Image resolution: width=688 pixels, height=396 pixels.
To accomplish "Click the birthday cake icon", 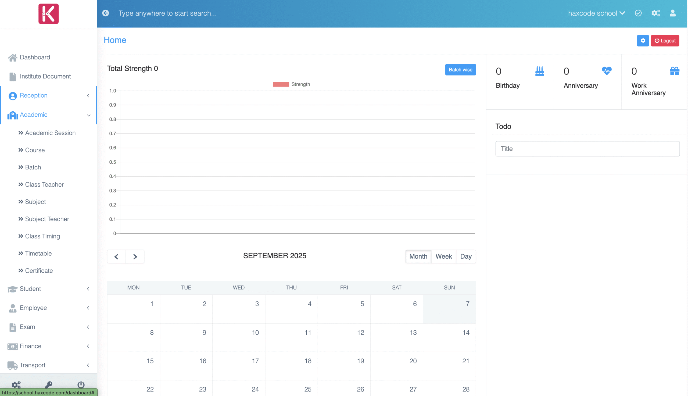I will tap(539, 71).
